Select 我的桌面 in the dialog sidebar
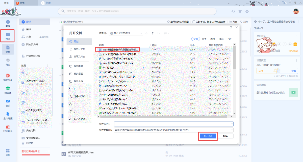 tap(78, 74)
